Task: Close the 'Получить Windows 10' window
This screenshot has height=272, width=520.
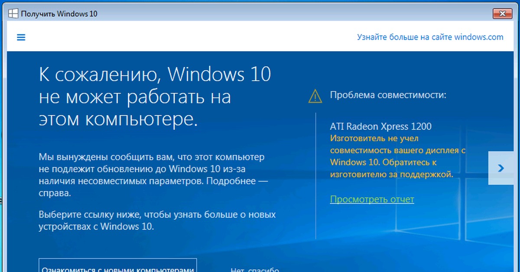Action: point(503,13)
